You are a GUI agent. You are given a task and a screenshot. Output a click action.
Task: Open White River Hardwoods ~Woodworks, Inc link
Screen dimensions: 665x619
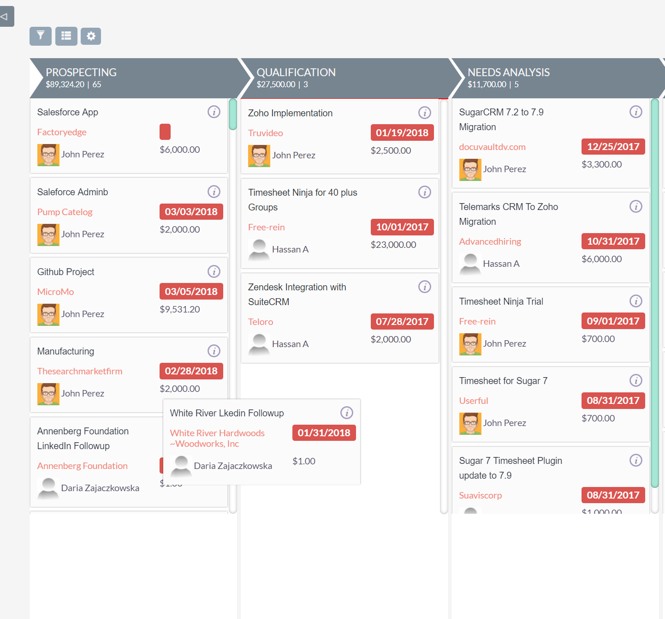(217, 438)
